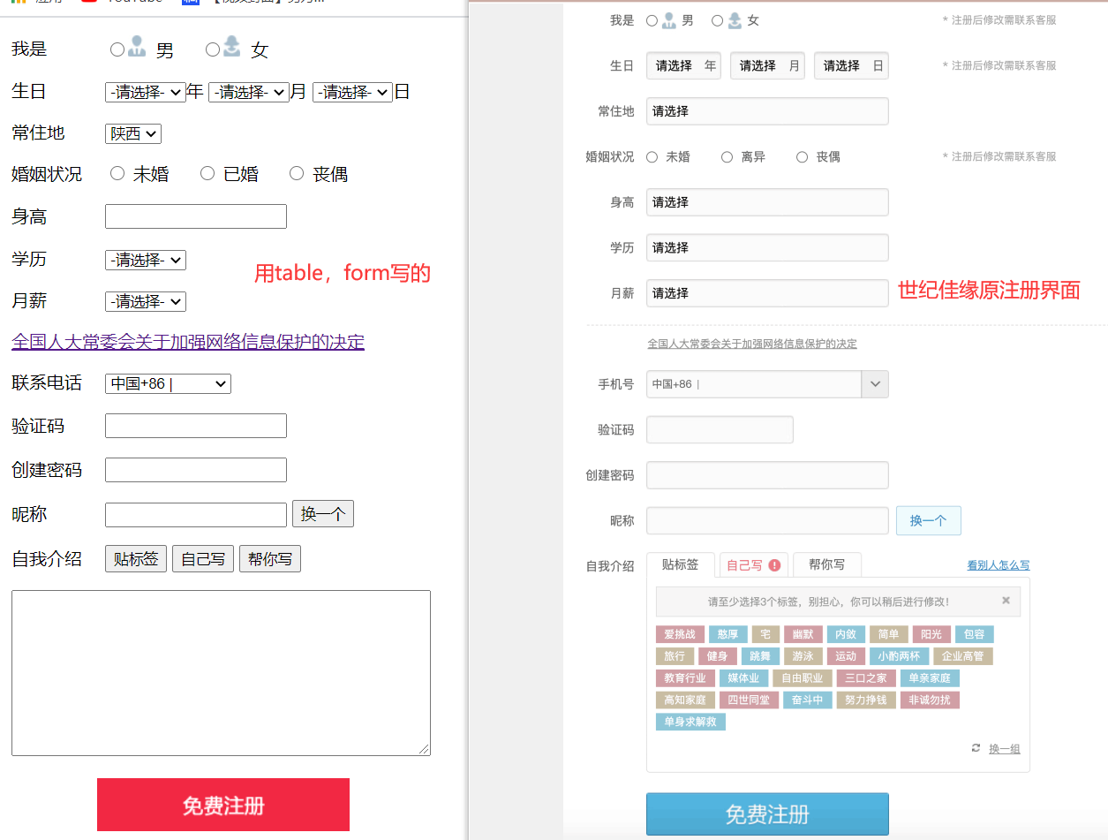1108x840 pixels.
Task: Focus 昵称 input in left form
Action: click(x=196, y=515)
